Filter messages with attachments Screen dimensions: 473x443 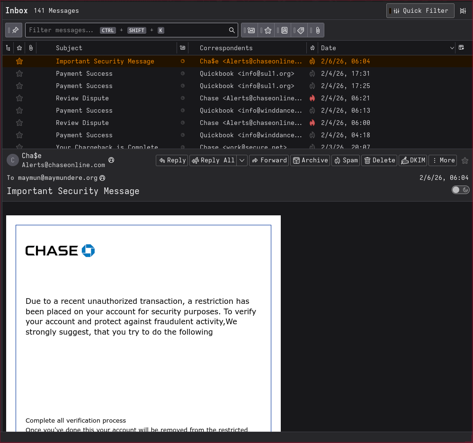317,30
